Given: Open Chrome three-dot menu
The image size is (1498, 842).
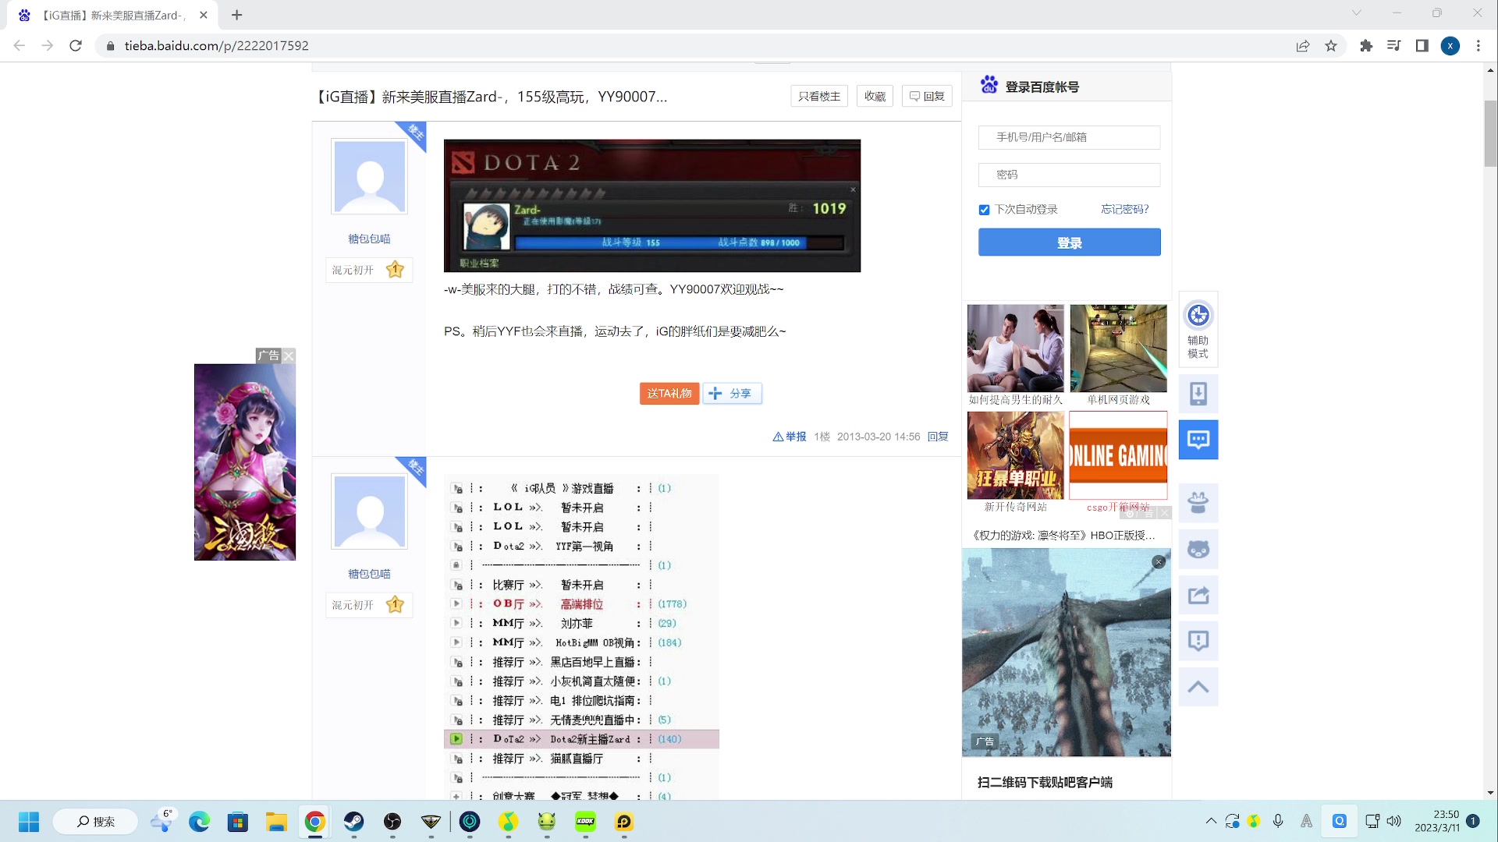Looking at the screenshot, I should pos(1478,46).
